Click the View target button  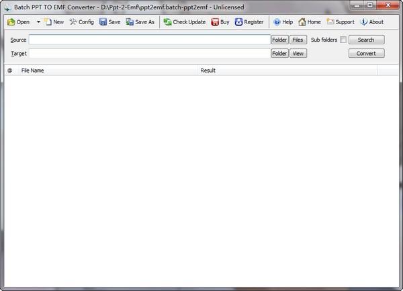click(x=298, y=54)
